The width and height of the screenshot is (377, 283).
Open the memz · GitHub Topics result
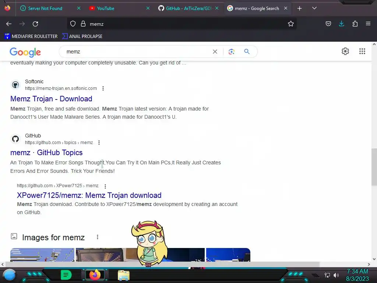click(46, 153)
